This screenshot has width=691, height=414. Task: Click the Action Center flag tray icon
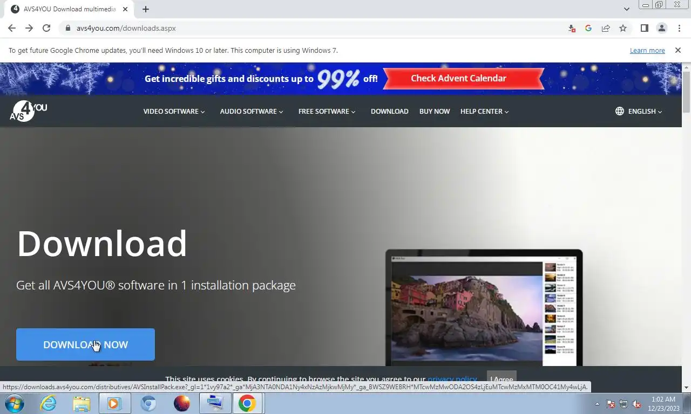tap(611, 404)
